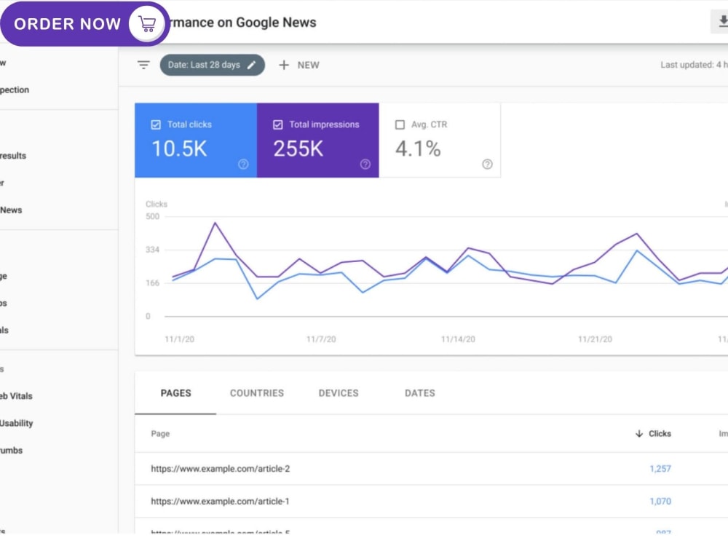The width and height of the screenshot is (728, 546).
Task: Click the 11/7/20 axis date label
Action: click(x=321, y=339)
